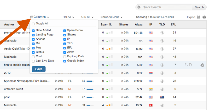Sort by the Alexa column header
Screen dimensions: 209x110
click(x=139, y=25)
